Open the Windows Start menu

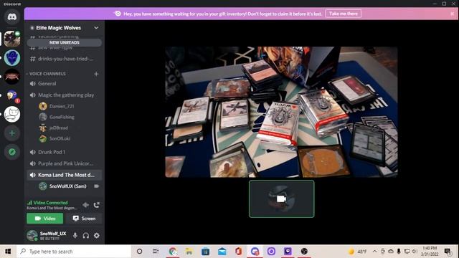pyautogui.click(x=8, y=252)
